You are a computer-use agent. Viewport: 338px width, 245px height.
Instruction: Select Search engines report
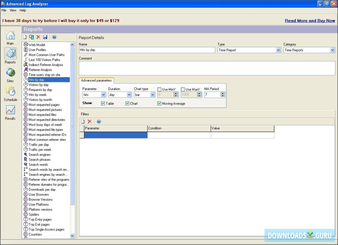[x=40, y=155]
